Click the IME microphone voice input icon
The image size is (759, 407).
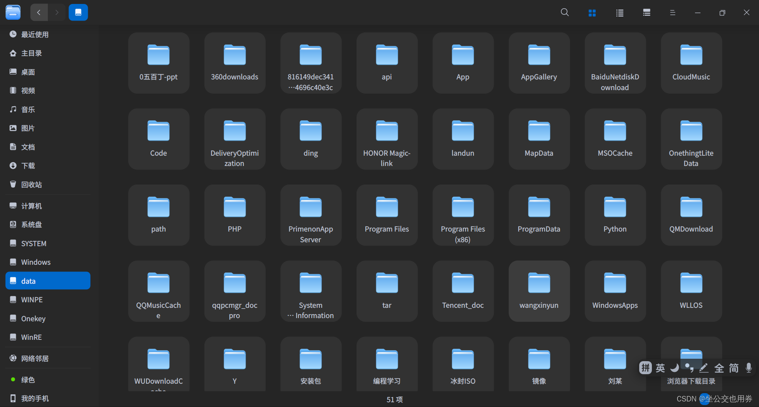[x=748, y=368]
